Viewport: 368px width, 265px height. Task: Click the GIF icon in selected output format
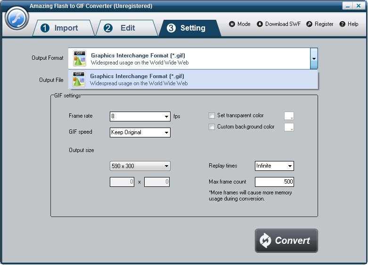coord(79,59)
